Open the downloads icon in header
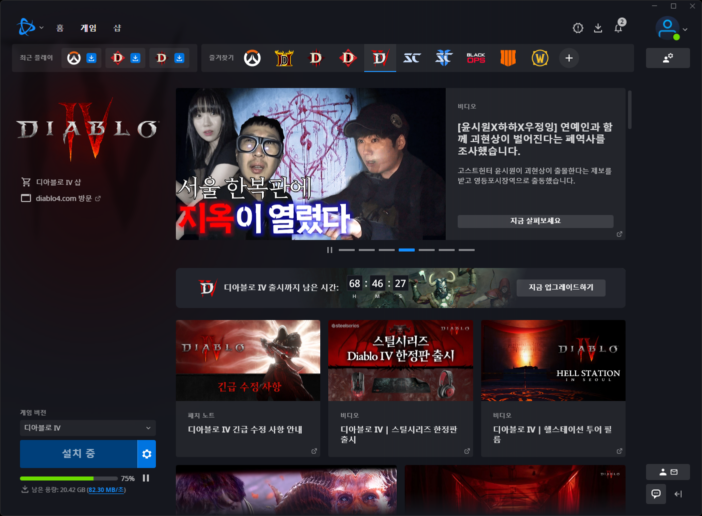The width and height of the screenshot is (702, 516). [598, 28]
